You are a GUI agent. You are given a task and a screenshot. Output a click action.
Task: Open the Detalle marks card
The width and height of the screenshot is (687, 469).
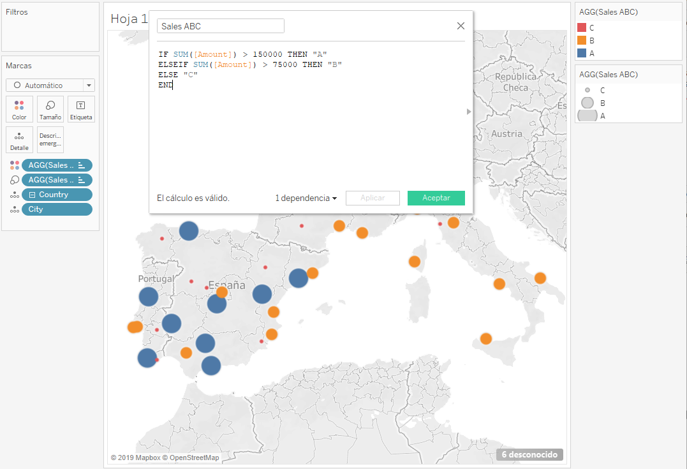[19, 139]
